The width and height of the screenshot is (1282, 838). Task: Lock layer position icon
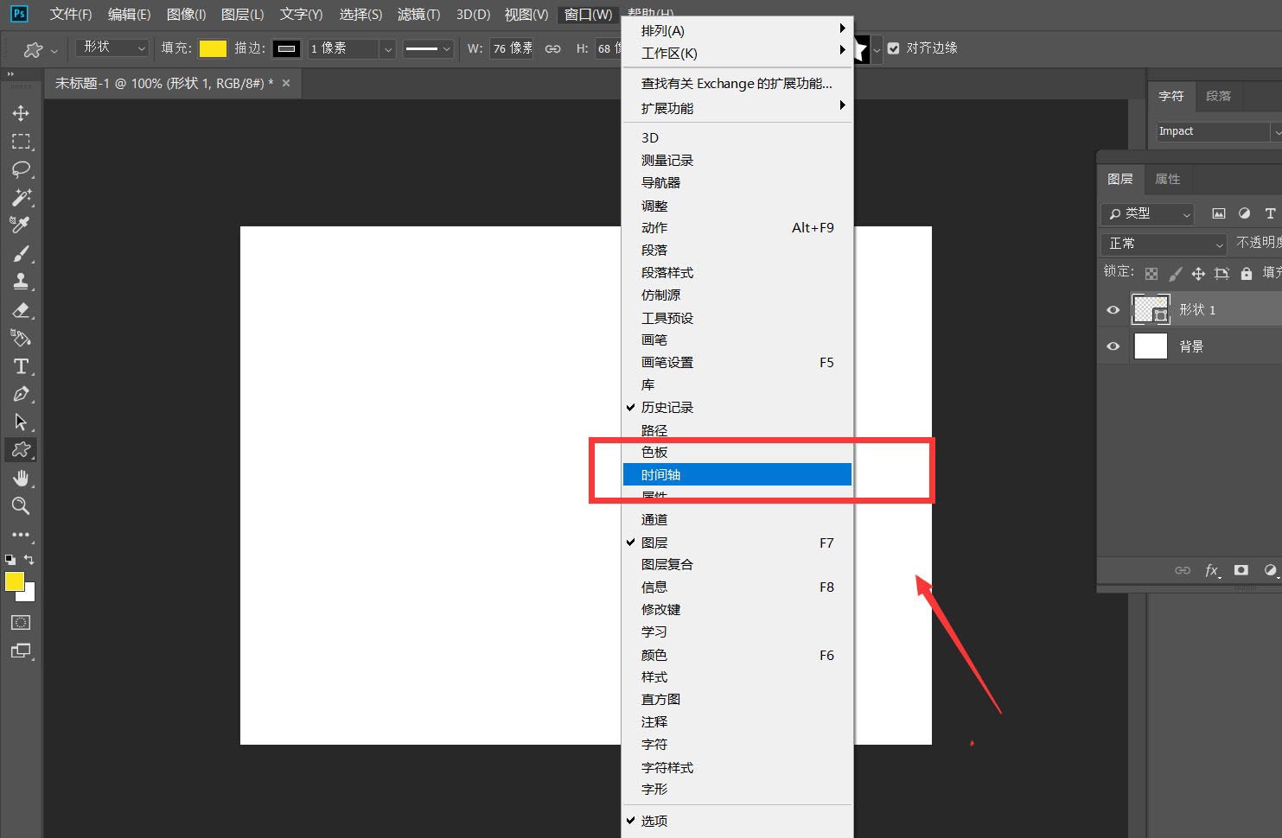pos(1198,274)
